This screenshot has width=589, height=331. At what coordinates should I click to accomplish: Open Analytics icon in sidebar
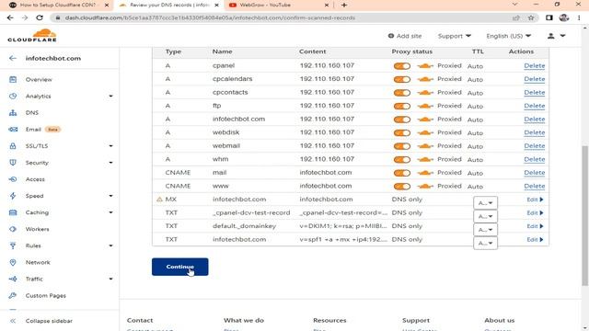tap(13, 96)
